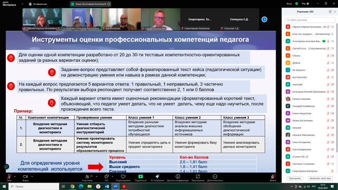Select participant Chinara in list

tap(310, 55)
